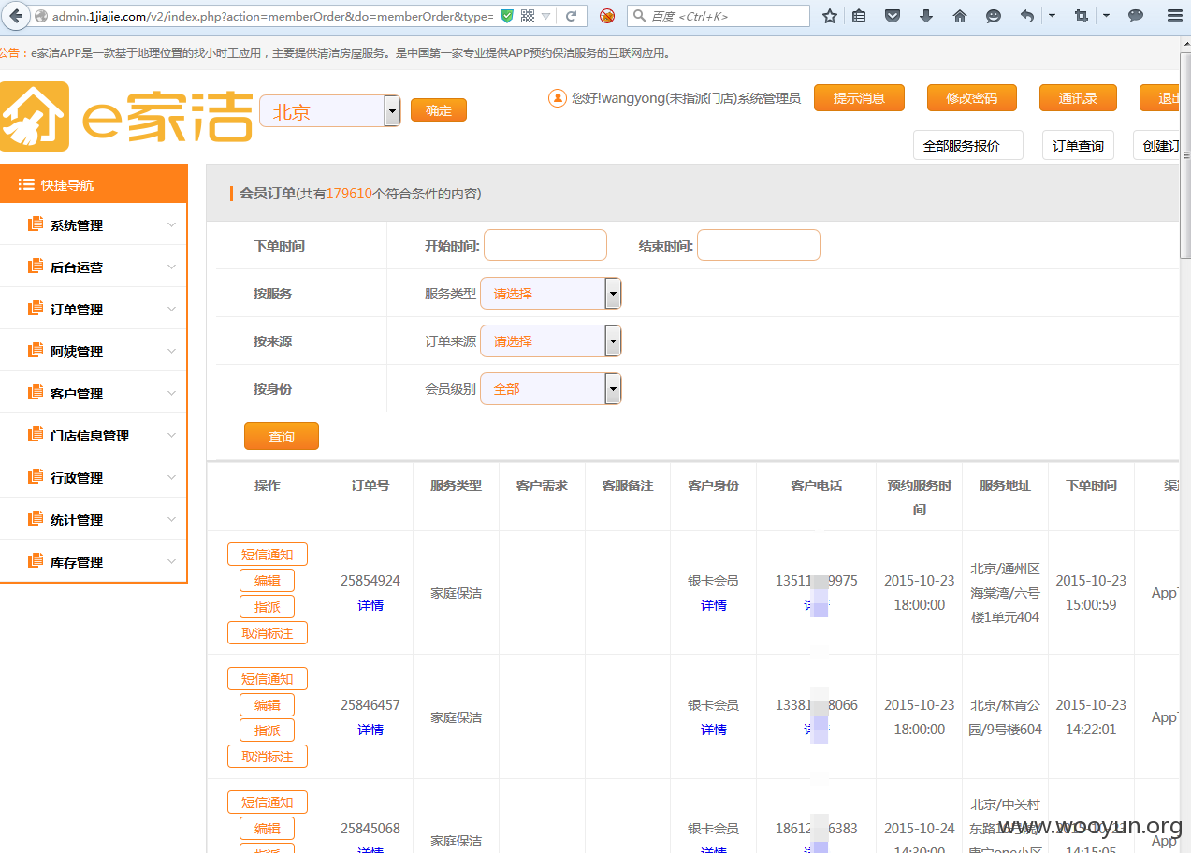Viewport: 1191px width, 853px height.
Task: Click 短信通知 for order 25854924
Action: (268, 555)
